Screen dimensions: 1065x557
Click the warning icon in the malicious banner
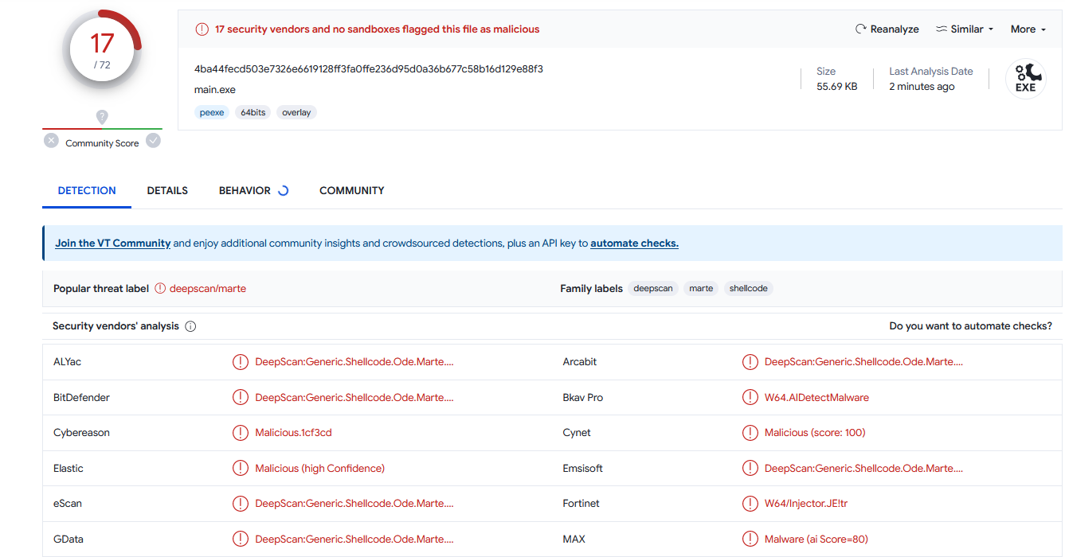(x=202, y=29)
